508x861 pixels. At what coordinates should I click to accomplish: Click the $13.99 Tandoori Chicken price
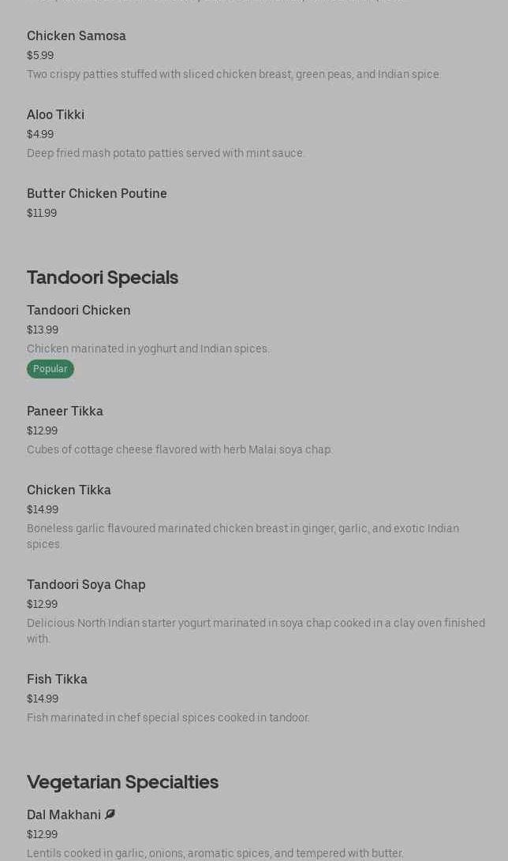(x=43, y=330)
